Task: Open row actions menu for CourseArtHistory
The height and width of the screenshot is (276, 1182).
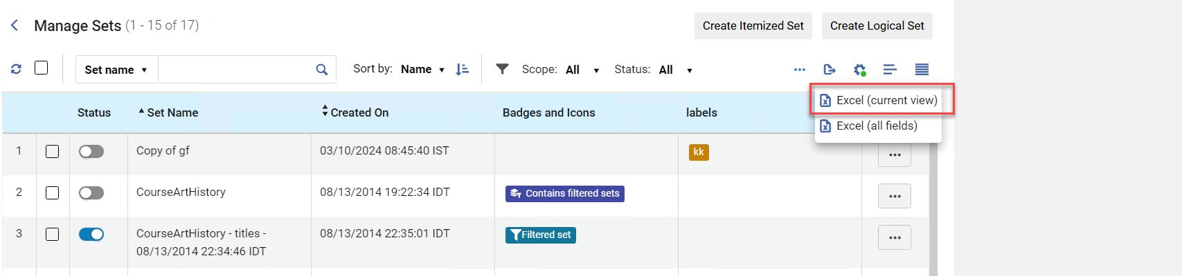Action: point(895,196)
